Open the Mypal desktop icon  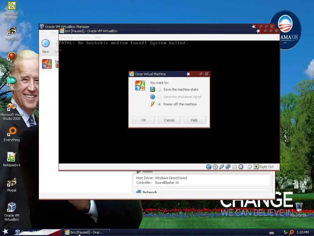(x=12, y=185)
